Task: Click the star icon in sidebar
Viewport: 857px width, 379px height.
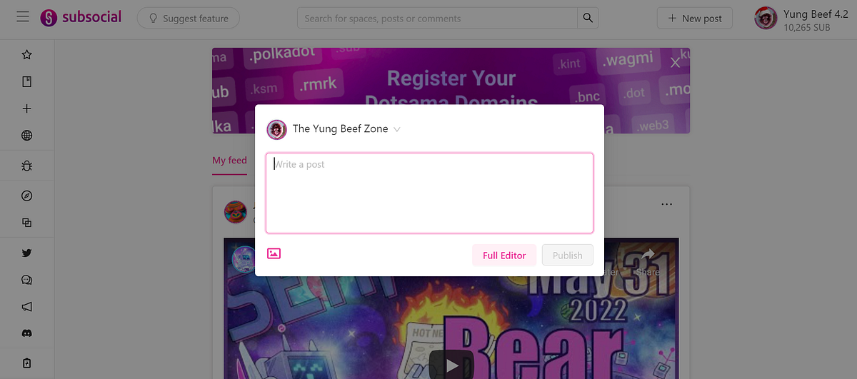Action: point(27,54)
